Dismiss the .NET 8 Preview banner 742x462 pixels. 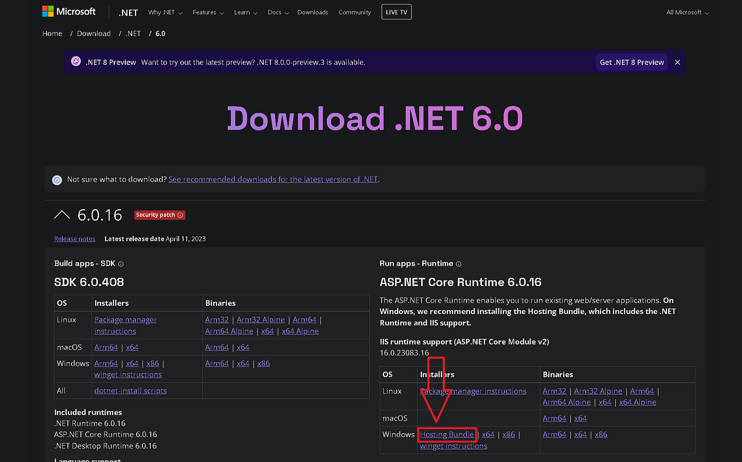tap(677, 62)
